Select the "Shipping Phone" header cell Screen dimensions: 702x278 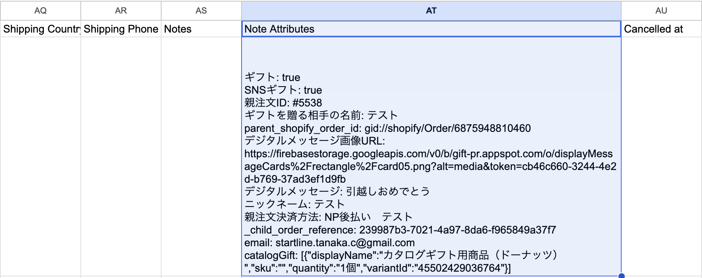(121, 29)
